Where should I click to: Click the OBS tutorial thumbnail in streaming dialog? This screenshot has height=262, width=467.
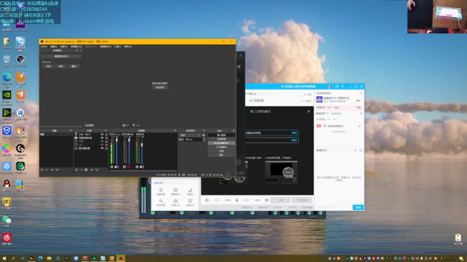coord(281,172)
